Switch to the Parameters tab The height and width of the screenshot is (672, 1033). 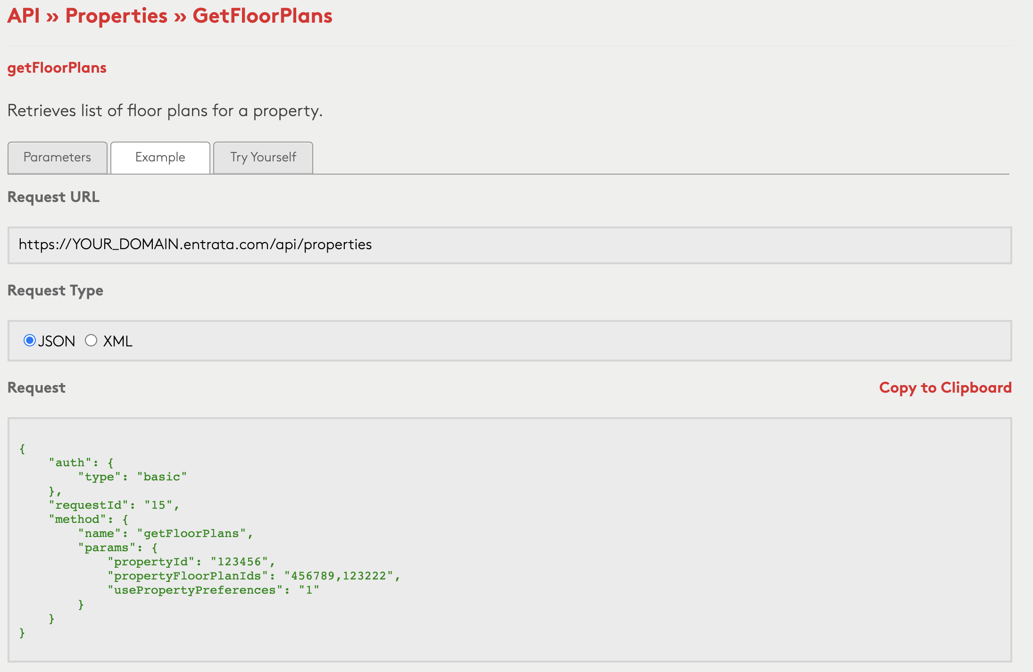point(58,157)
